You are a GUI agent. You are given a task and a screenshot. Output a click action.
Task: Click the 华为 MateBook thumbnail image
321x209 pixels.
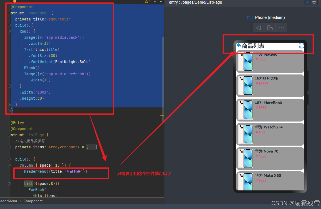click(x=246, y=110)
